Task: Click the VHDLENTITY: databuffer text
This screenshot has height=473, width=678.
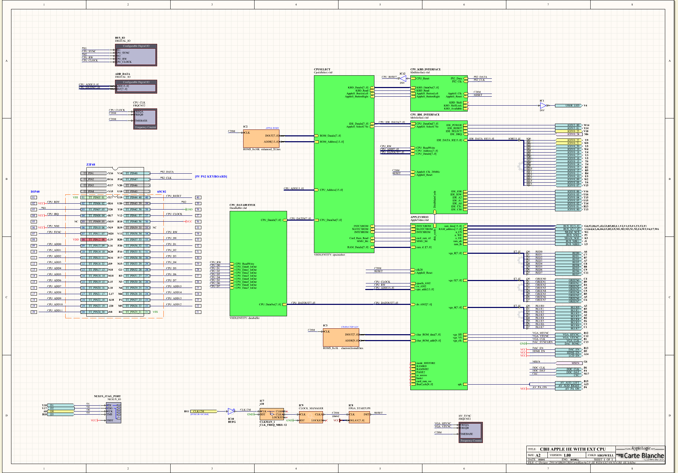Action: click(245, 318)
